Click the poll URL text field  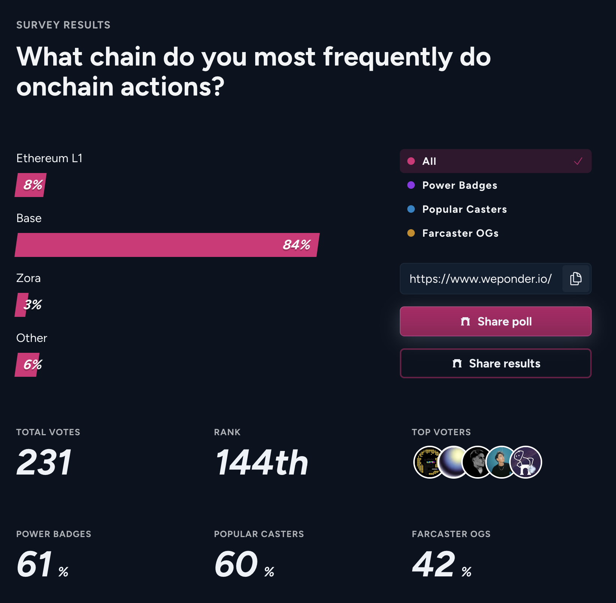click(481, 279)
